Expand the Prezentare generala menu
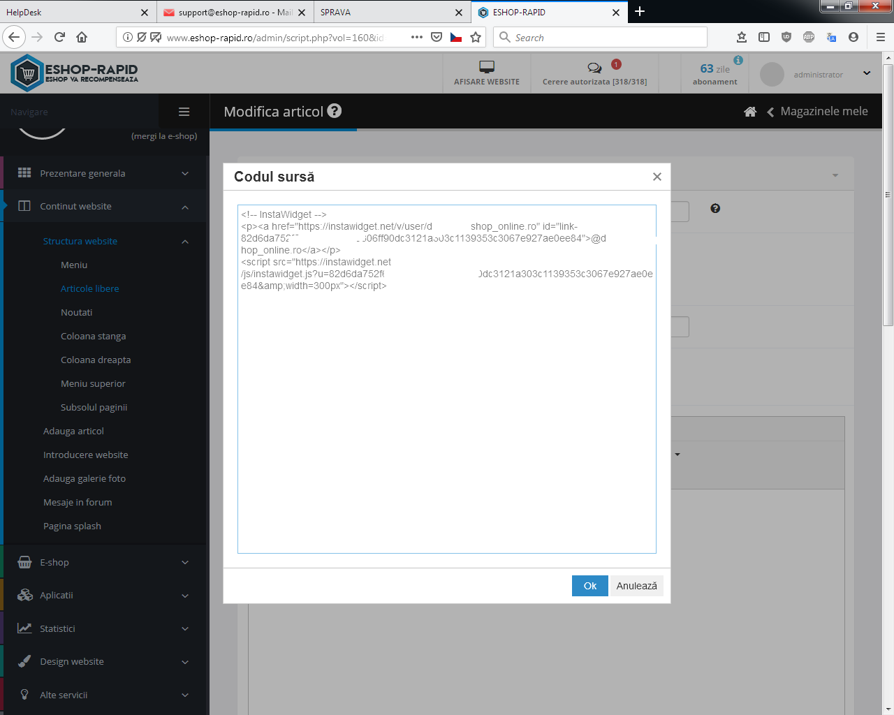Image resolution: width=894 pixels, height=715 pixels. point(105,173)
